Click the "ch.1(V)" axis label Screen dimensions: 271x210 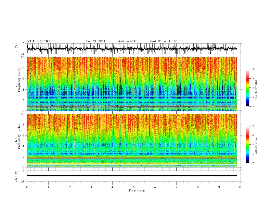click(16, 49)
